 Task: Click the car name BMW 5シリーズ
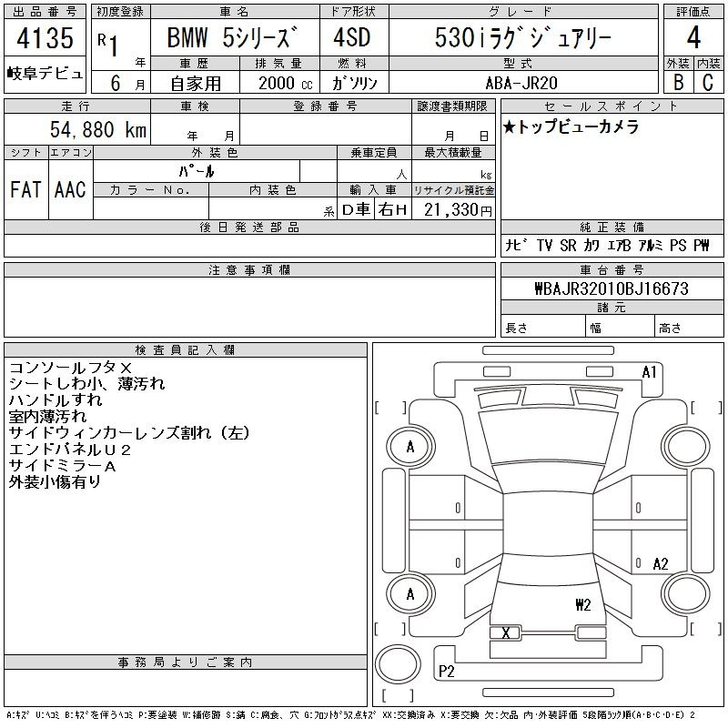pyautogui.click(x=232, y=37)
